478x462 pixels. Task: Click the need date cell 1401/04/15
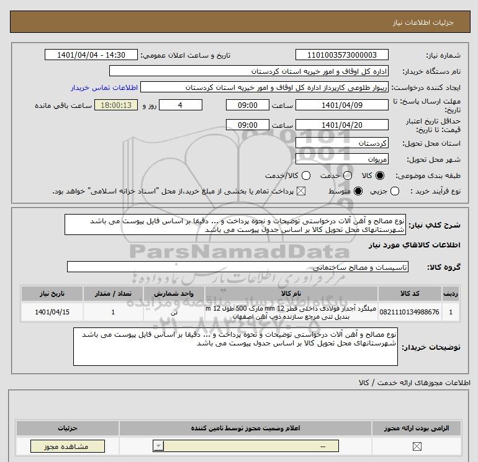point(52,312)
